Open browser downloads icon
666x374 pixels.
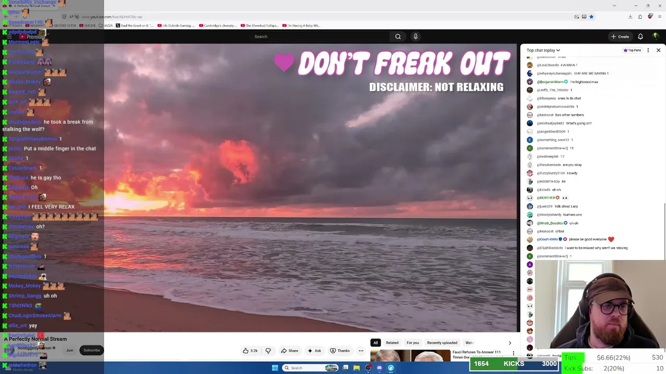[630, 17]
